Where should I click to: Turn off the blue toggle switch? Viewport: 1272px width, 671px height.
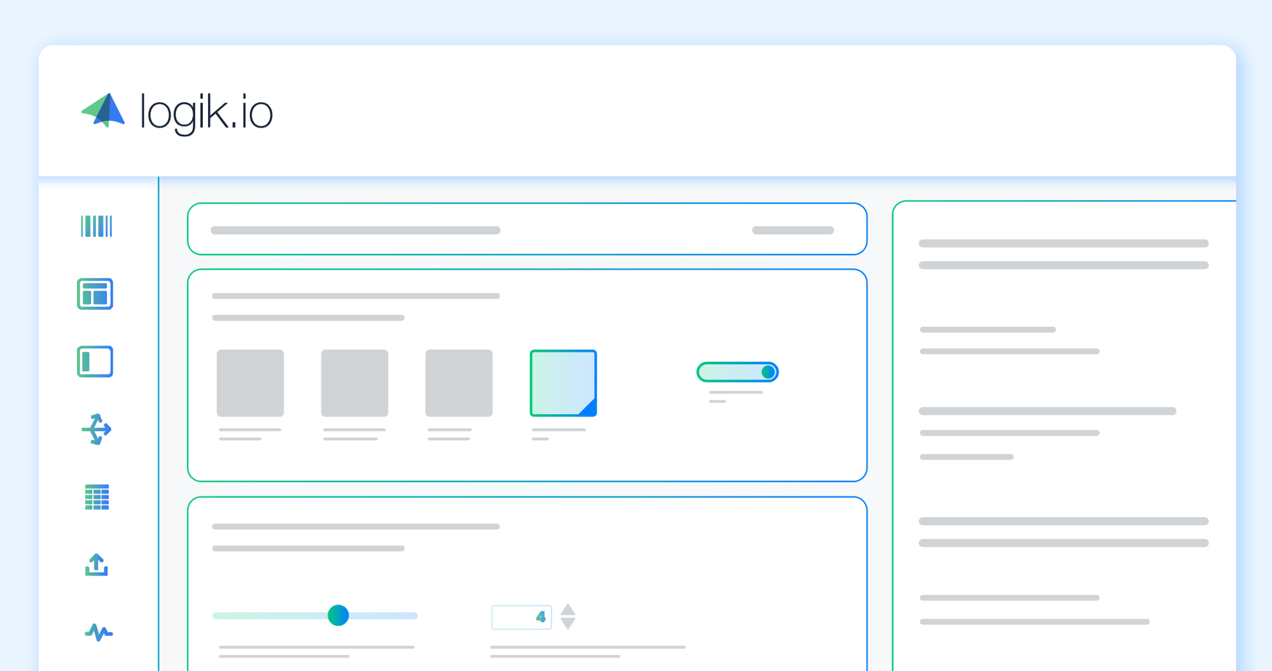pos(737,371)
